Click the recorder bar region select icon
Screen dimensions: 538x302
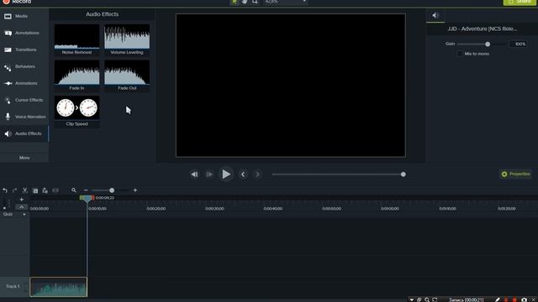pos(435,299)
